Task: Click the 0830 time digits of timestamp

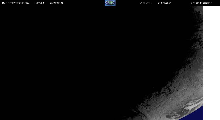Action: click(208, 3)
